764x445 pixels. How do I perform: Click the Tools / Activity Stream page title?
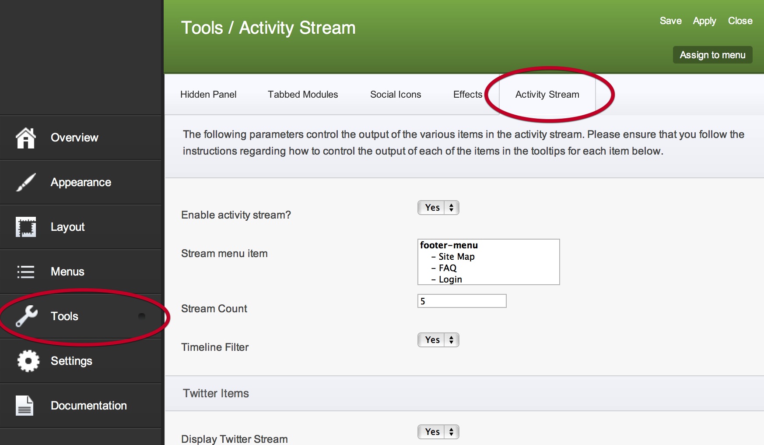click(268, 28)
